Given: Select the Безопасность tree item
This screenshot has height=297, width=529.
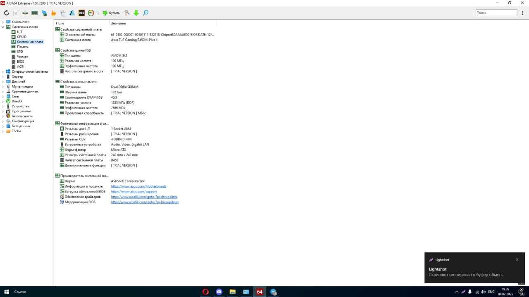Looking at the screenshot, I should pos(22,116).
